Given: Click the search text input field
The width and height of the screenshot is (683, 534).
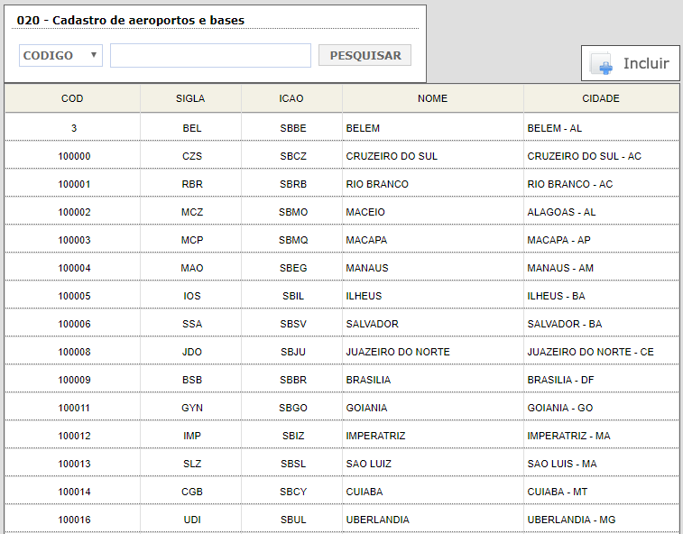Looking at the screenshot, I should point(210,56).
